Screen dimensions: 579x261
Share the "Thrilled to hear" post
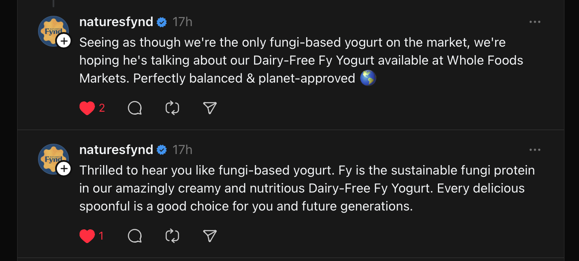click(210, 236)
